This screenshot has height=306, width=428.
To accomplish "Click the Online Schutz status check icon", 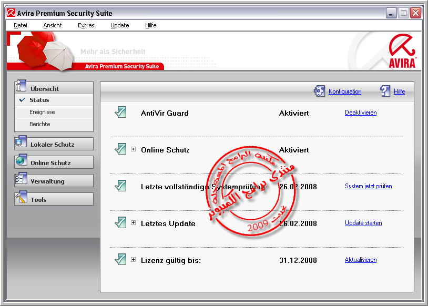I will tap(120, 149).
